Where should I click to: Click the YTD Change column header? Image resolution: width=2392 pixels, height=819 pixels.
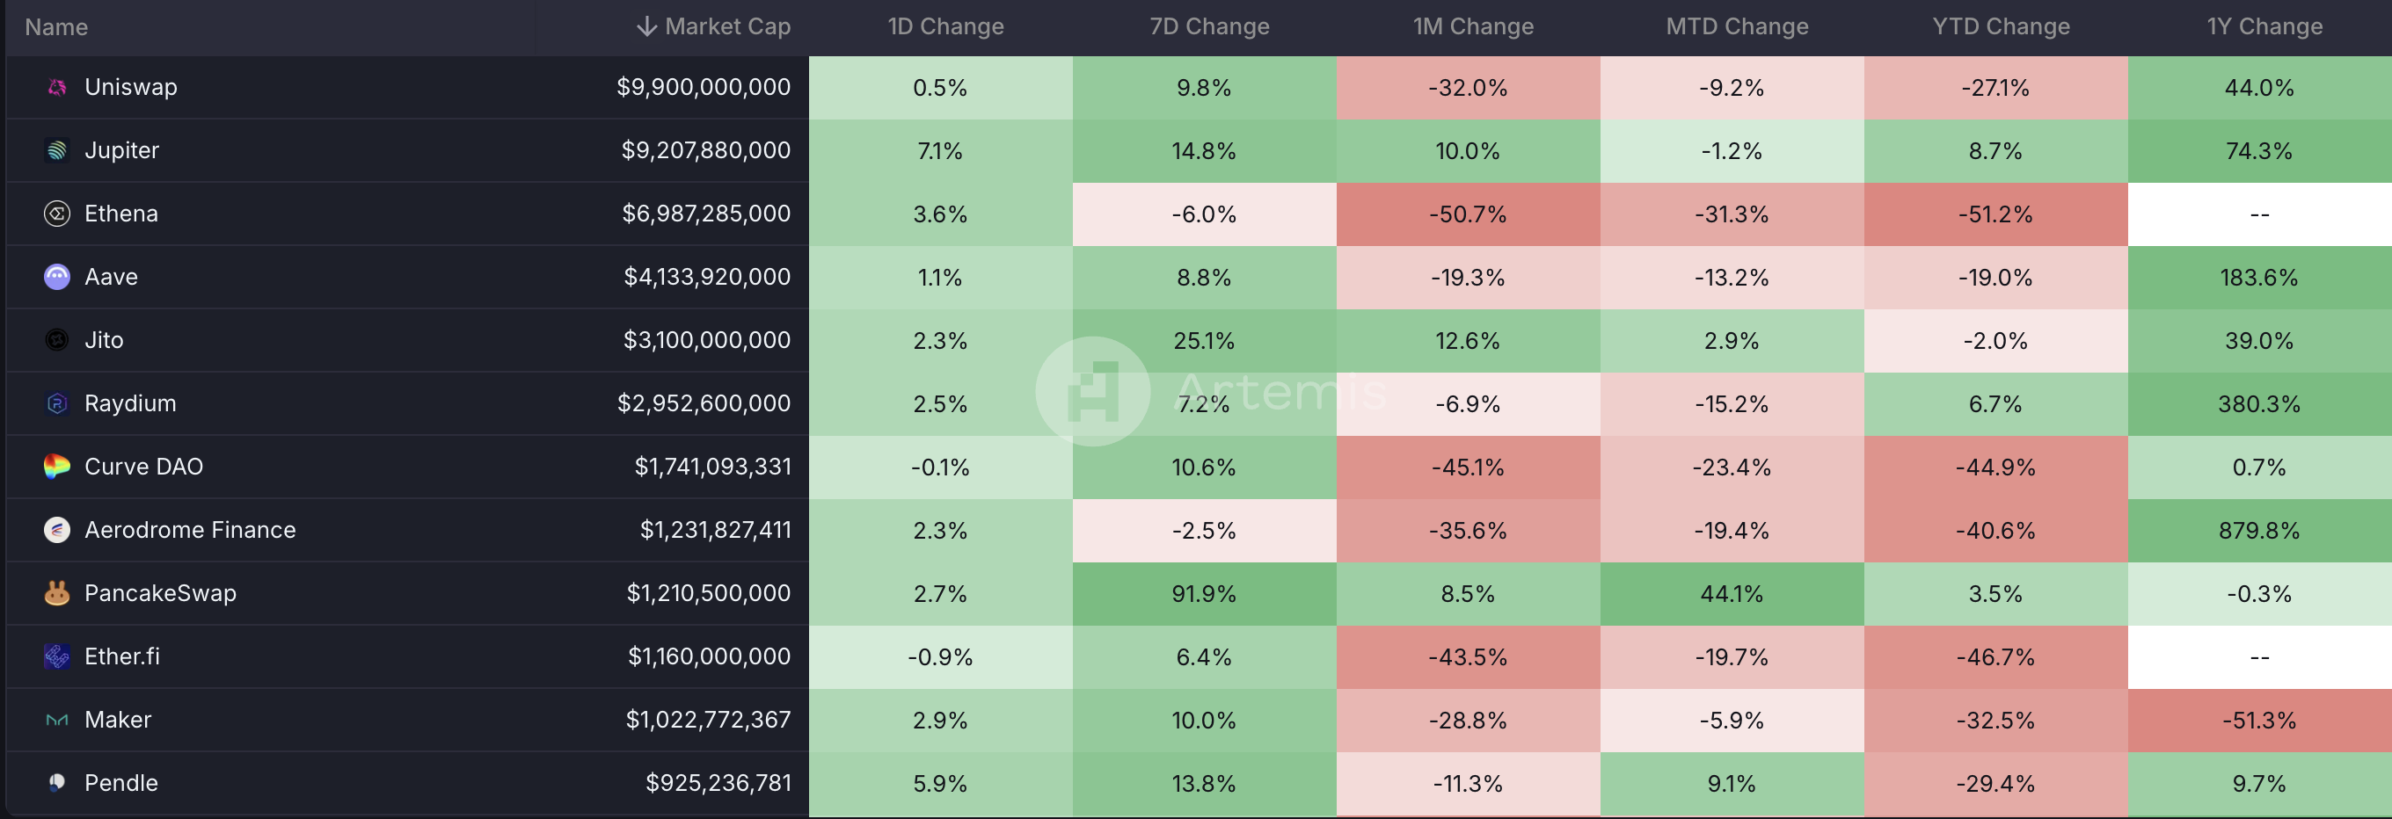tap(2001, 27)
